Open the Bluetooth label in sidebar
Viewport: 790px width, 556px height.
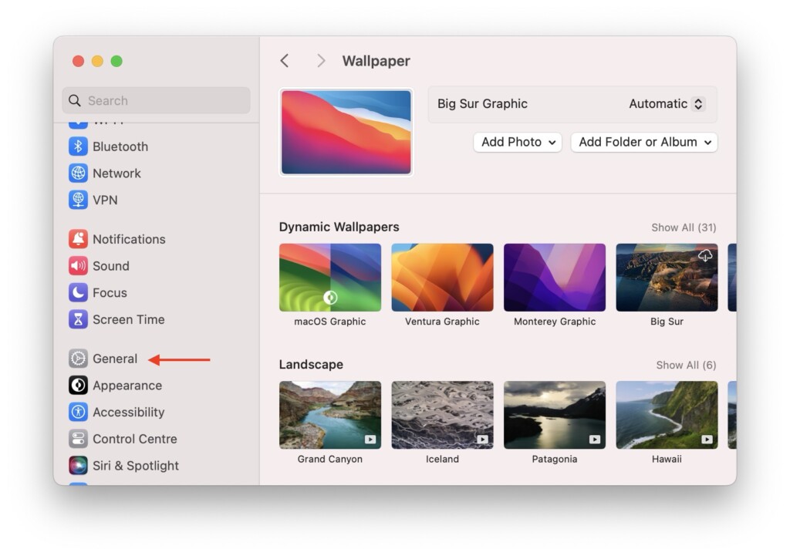pyautogui.click(x=120, y=147)
